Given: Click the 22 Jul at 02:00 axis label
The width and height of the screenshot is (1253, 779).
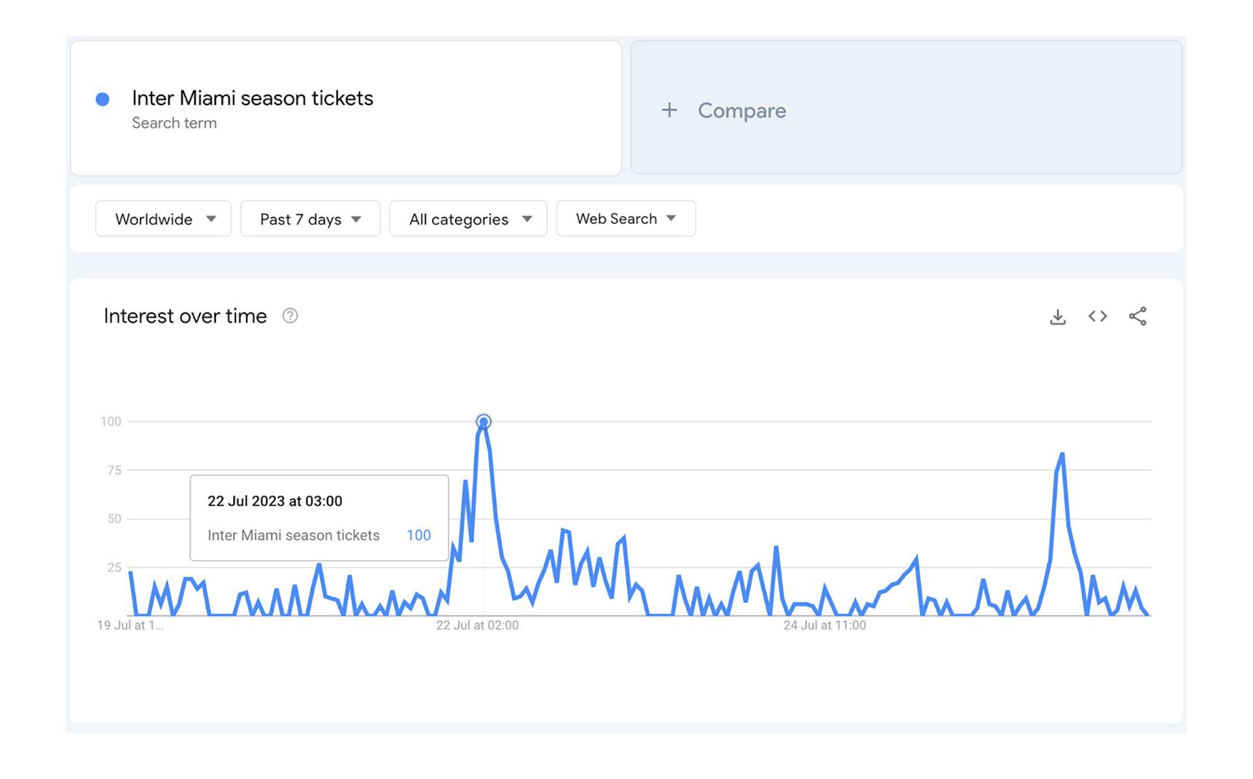Looking at the screenshot, I should (x=477, y=625).
